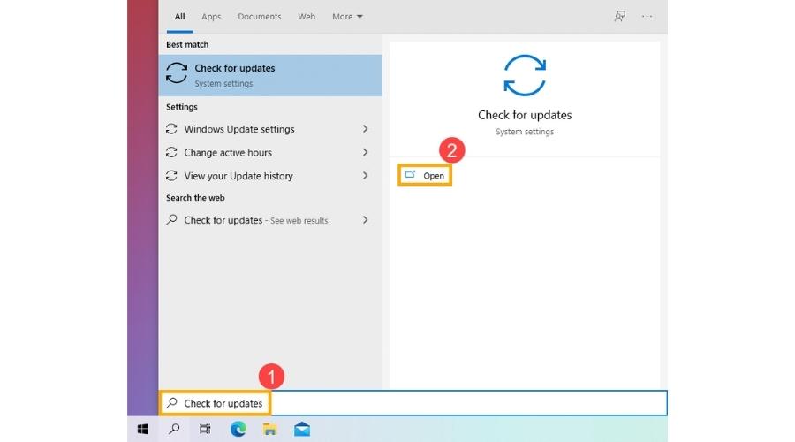This screenshot has height=442, width=795.
Task: Open the More dropdown filter
Action: tap(347, 16)
